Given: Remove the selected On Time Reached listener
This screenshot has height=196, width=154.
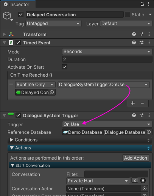Looking at the screenshot, I should coord(142,103).
